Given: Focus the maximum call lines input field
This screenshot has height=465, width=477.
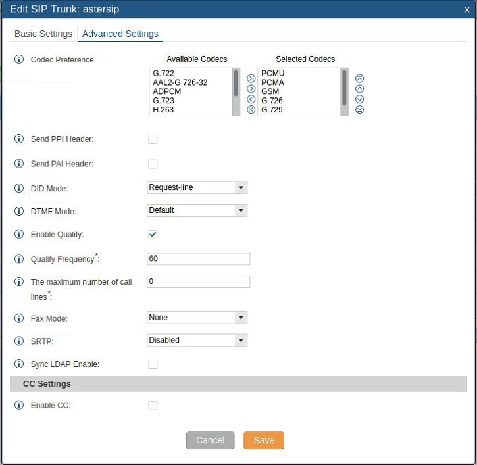Looking at the screenshot, I should (x=198, y=281).
